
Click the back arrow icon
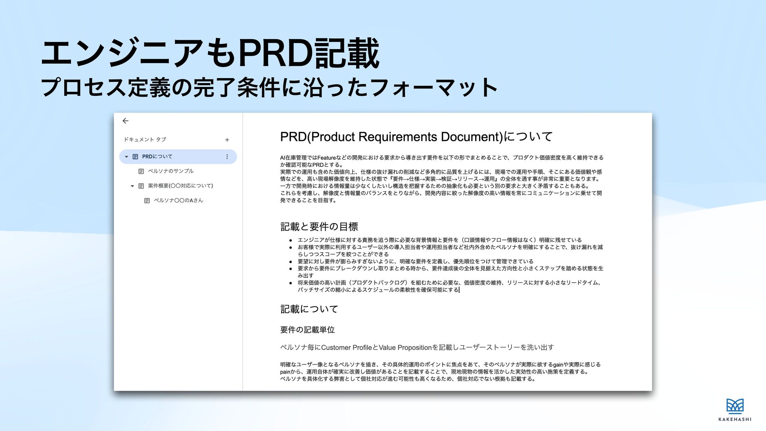125,121
